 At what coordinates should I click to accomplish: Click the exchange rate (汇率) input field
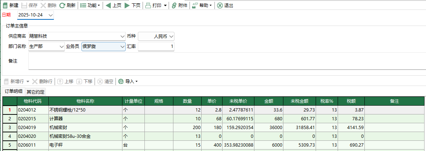[x=156, y=47]
